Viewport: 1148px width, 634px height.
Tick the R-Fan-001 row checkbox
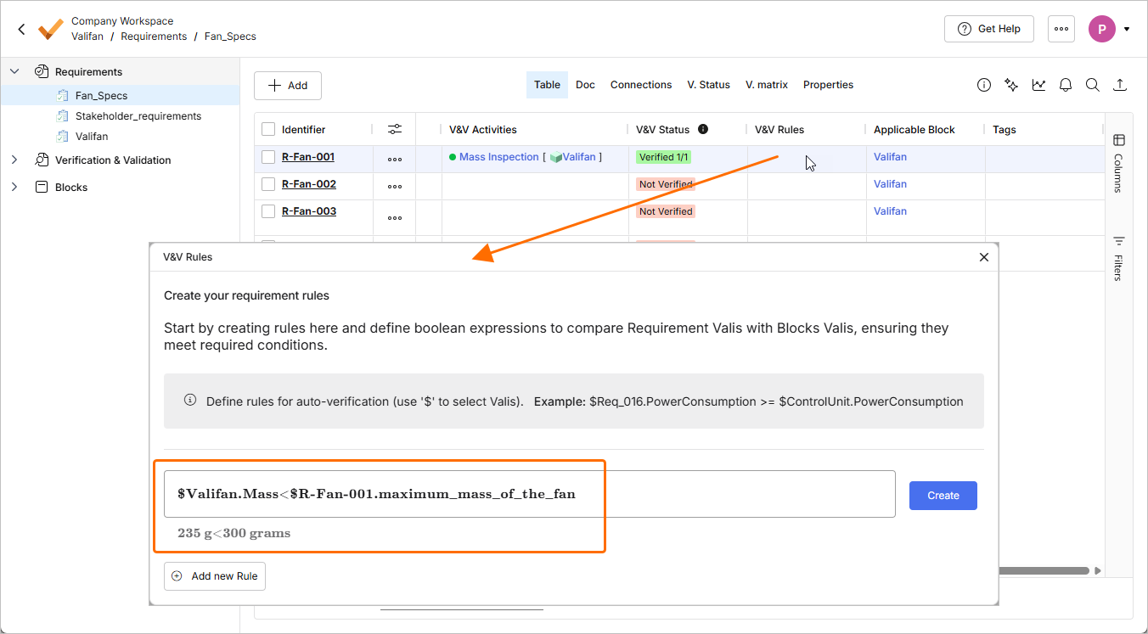(x=268, y=157)
